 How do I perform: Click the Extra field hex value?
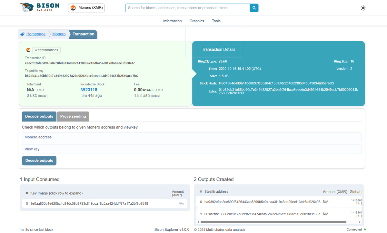coord(288,91)
